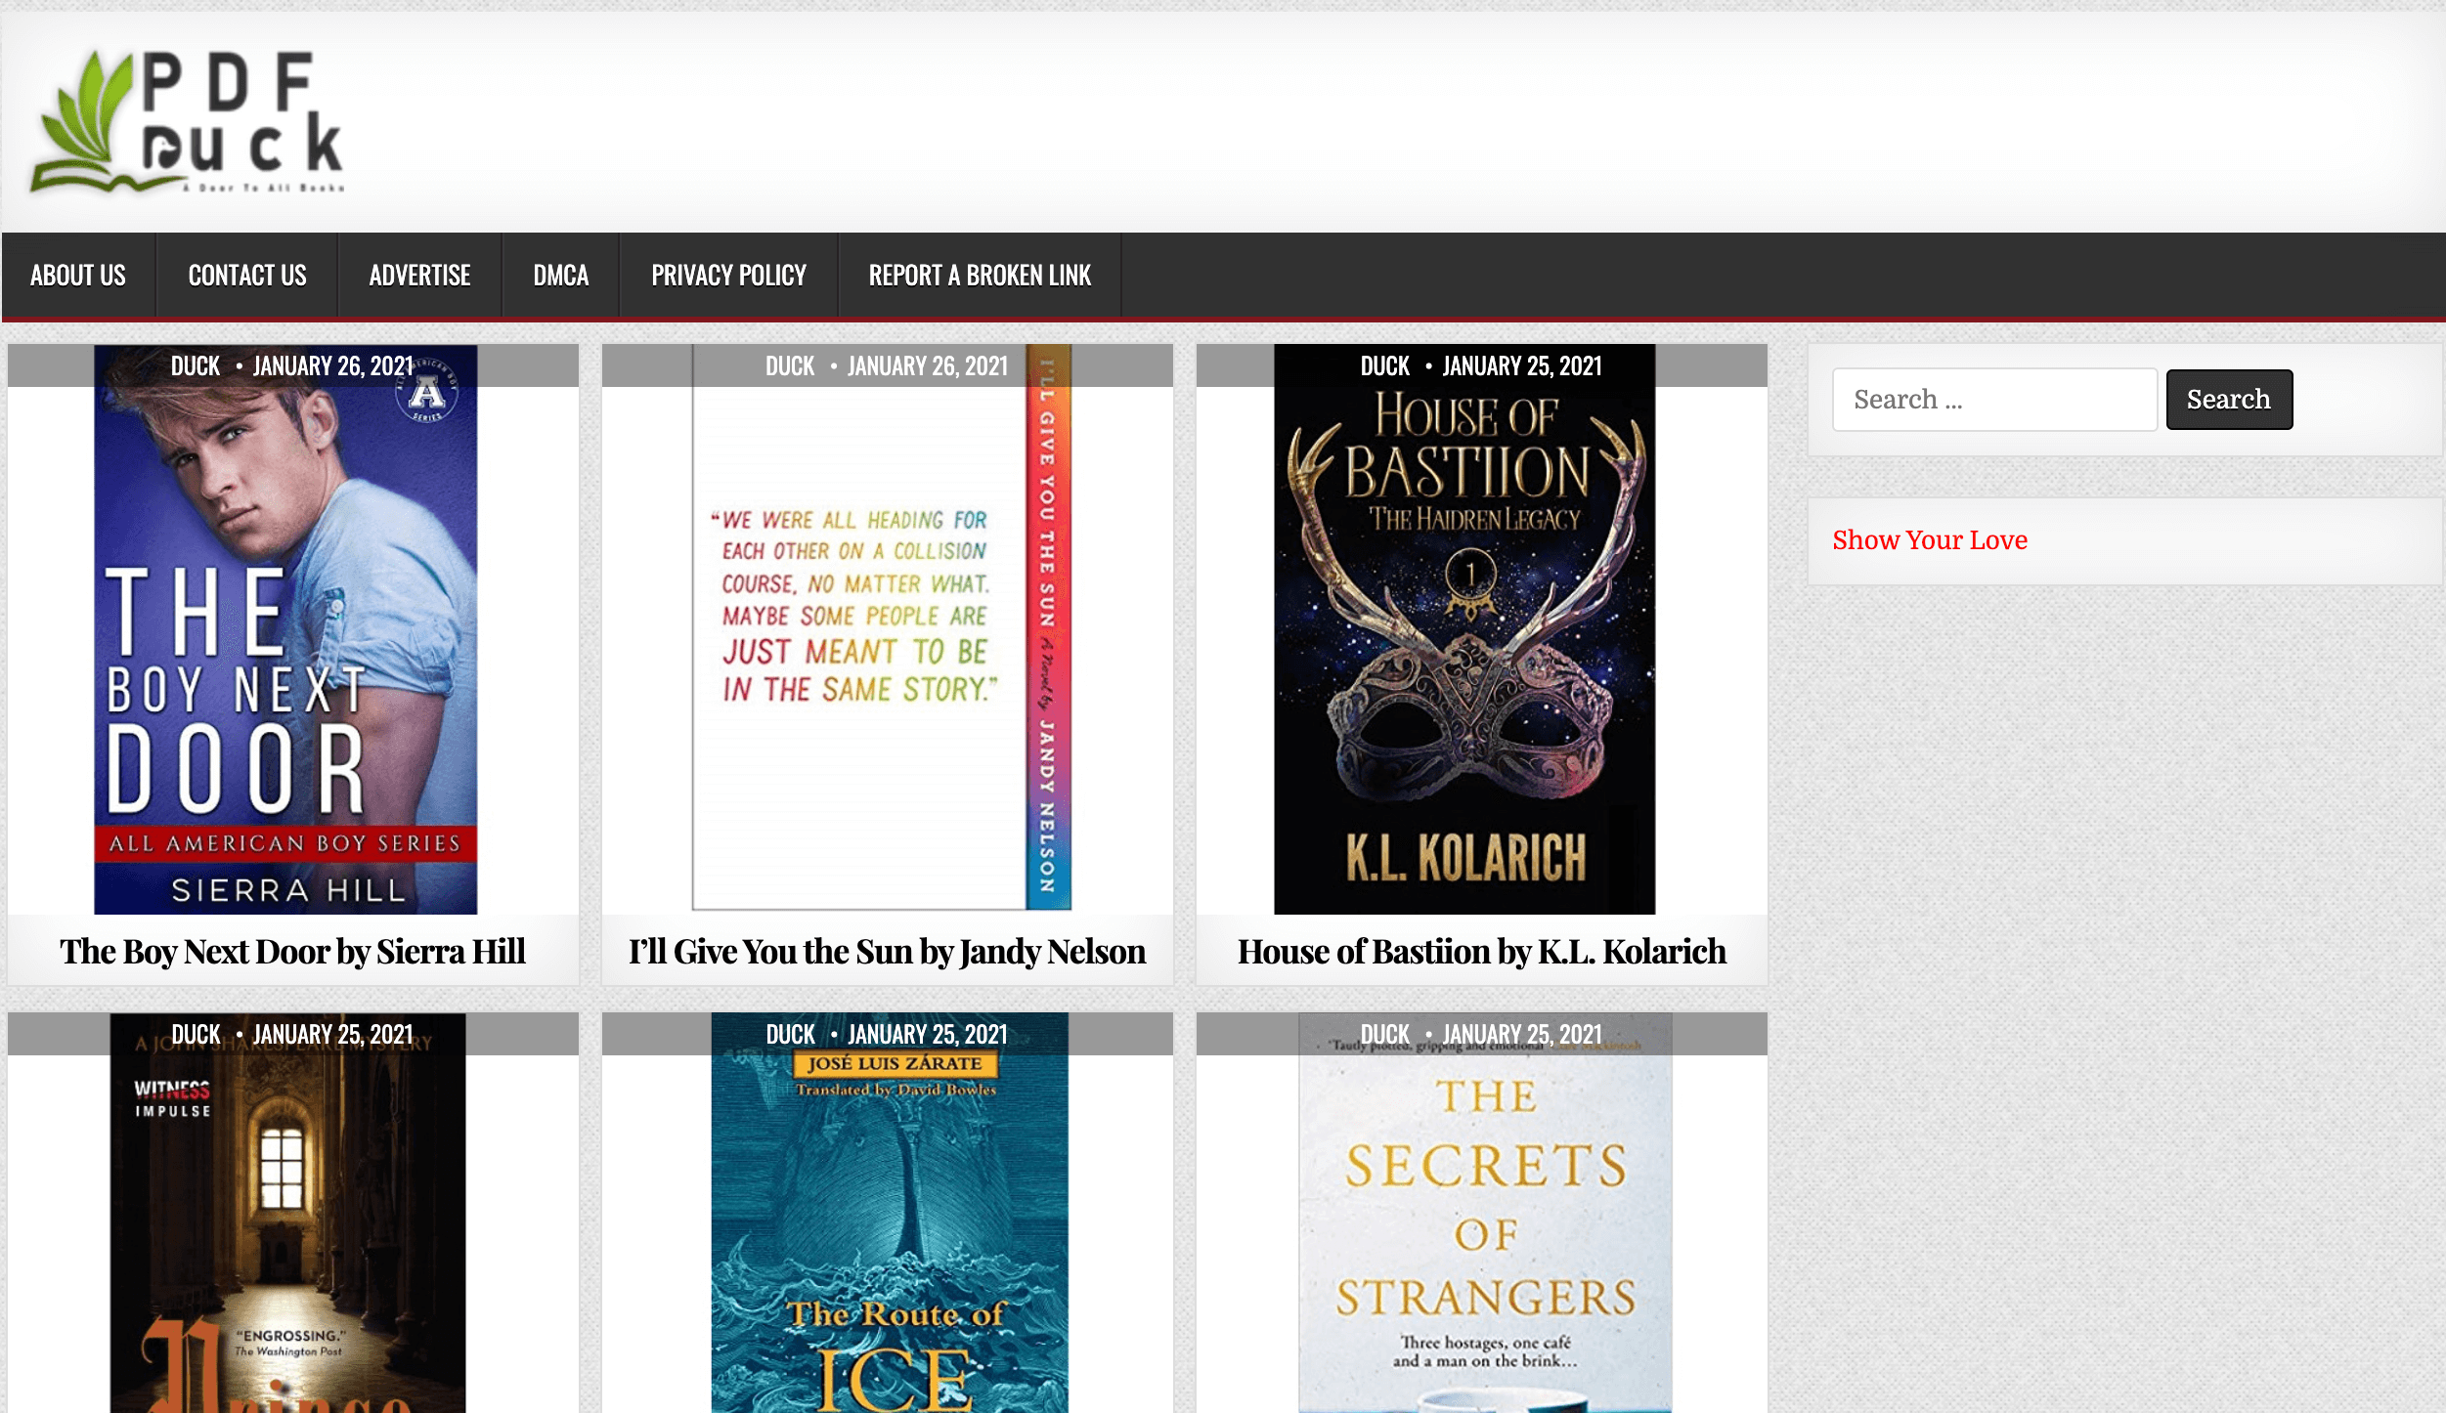This screenshot has height=1413, width=2446.
Task: Go to the Advertise page
Action: coord(419,276)
